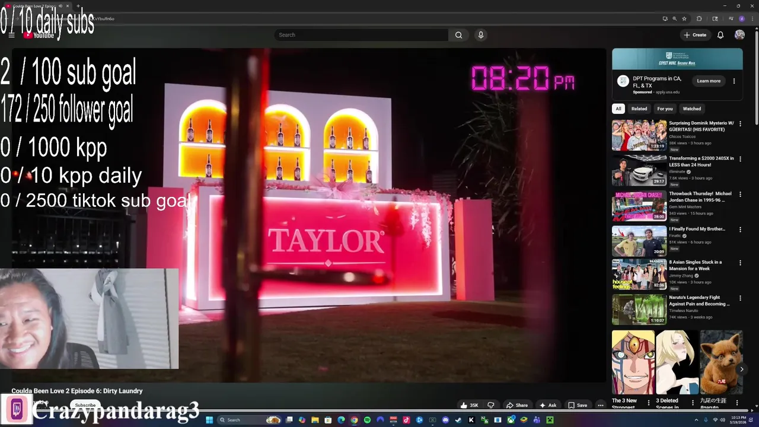Open the short with red fox plush
This screenshot has height=427, width=759.
[721, 362]
